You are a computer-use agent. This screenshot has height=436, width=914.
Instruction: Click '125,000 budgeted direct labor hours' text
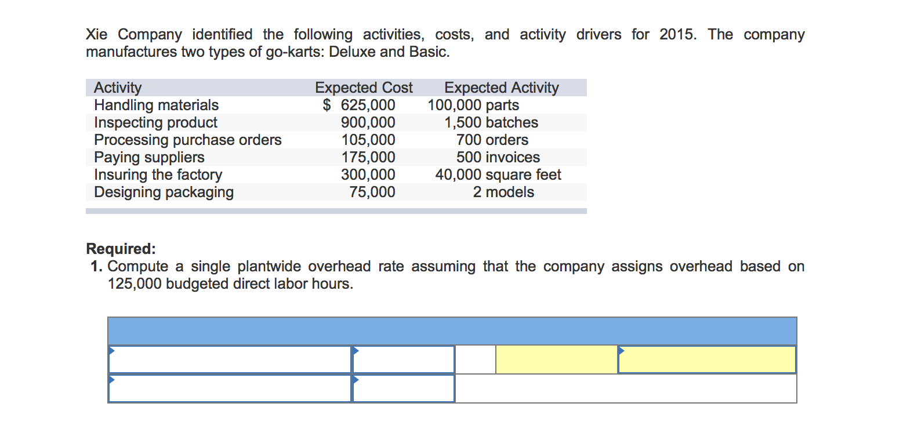pos(230,284)
